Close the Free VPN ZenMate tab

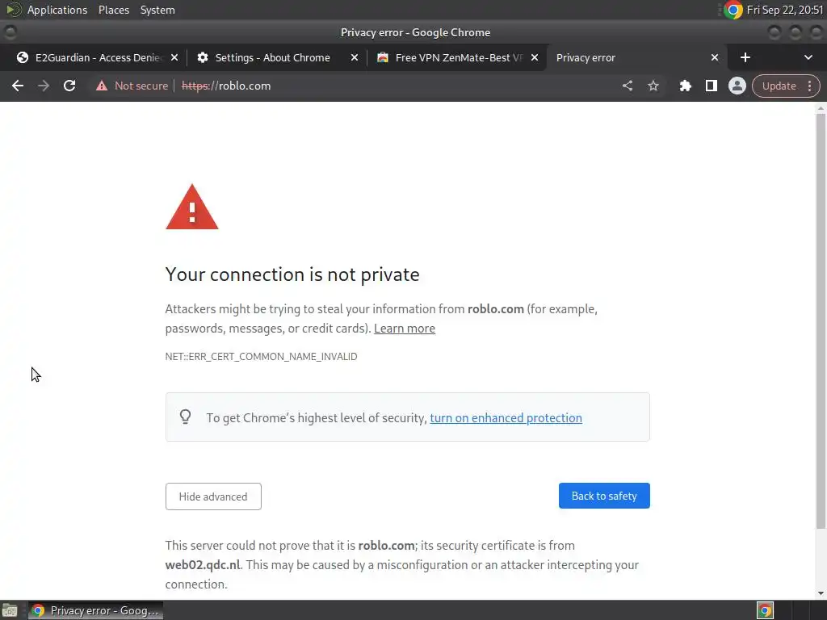click(535, 57)
